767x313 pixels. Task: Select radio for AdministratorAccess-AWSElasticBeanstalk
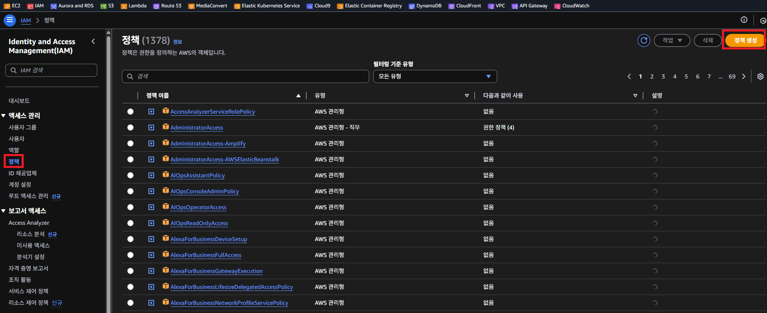point(130,159)
